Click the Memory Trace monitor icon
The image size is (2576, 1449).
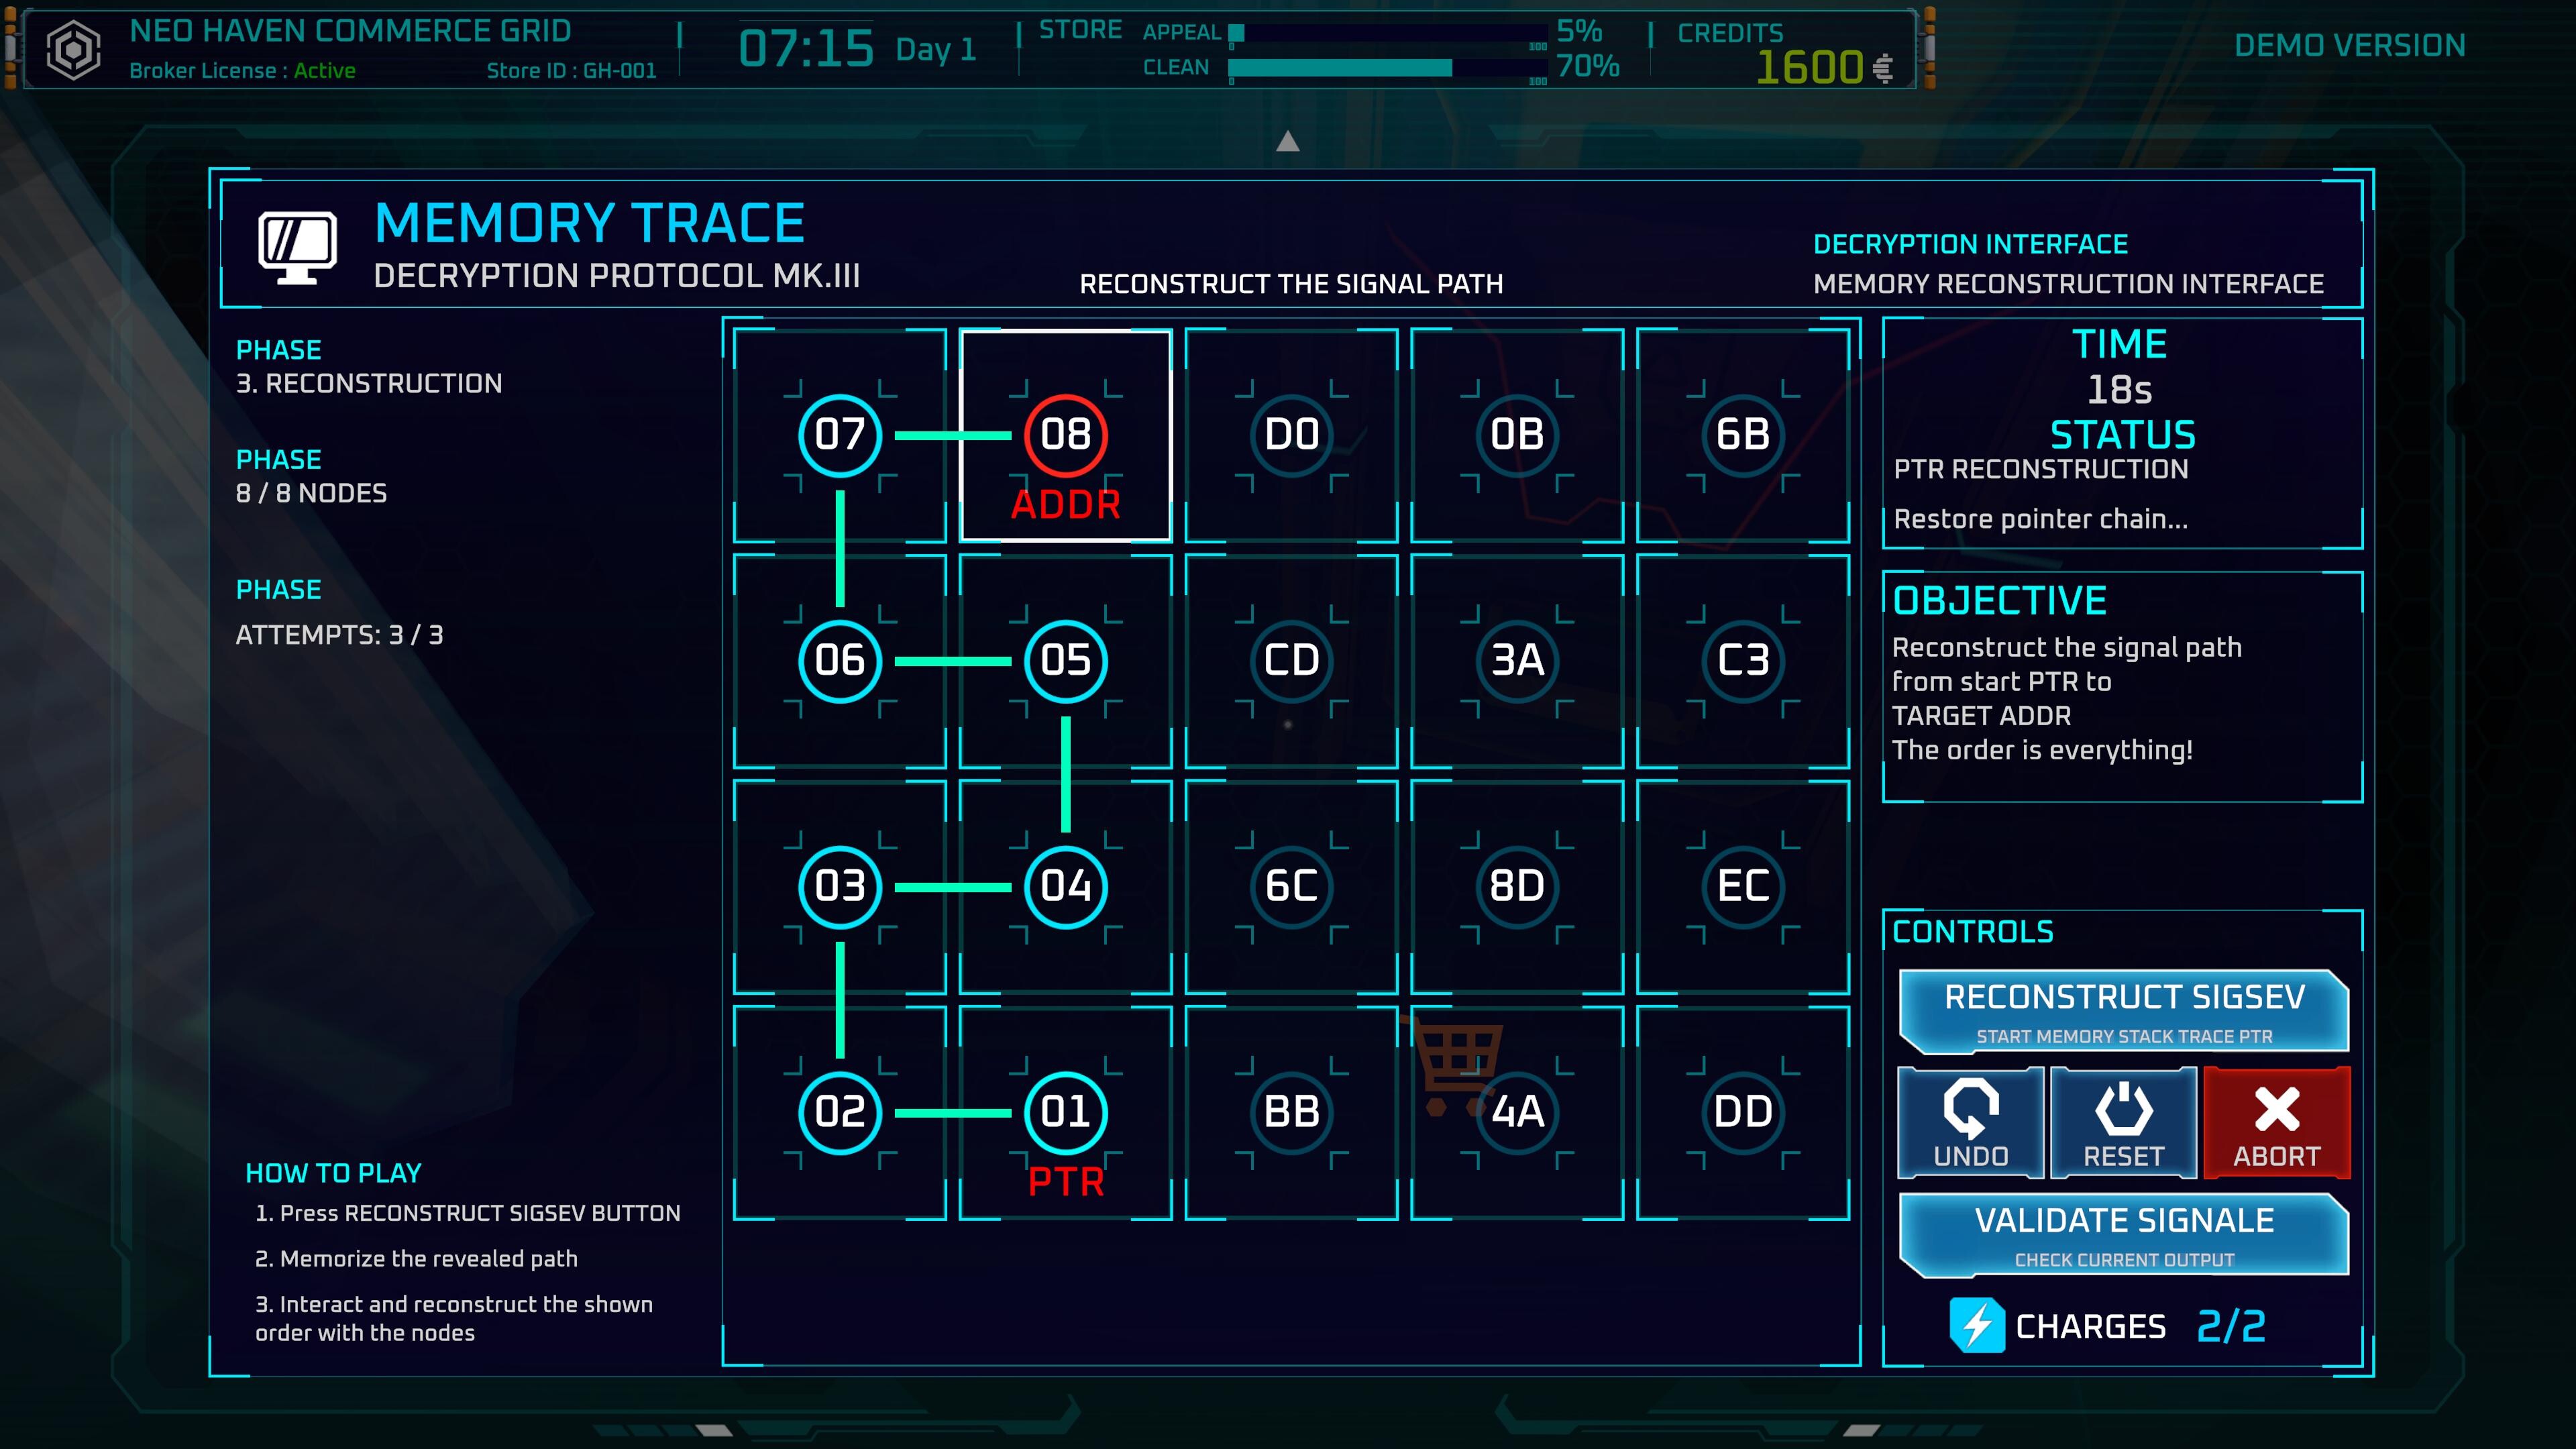[298, 247]
